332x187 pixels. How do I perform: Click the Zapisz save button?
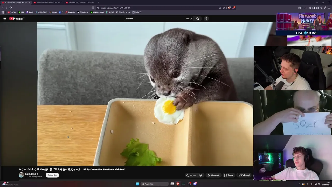(229, 175)
